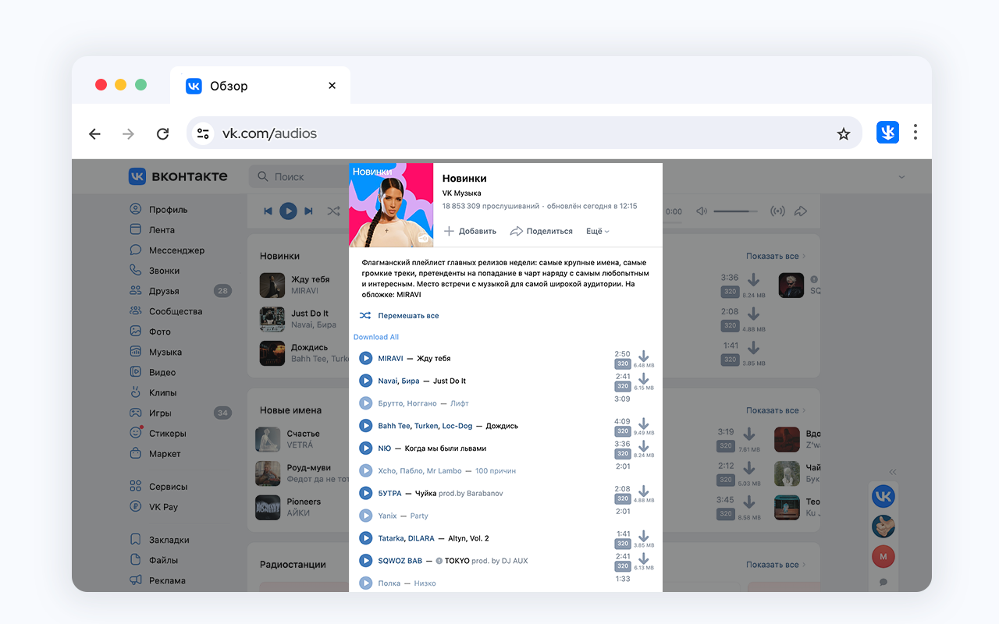Open Сообщества in the sidebar
This screenshot has width=999, height=624.
tap(165, 310)
